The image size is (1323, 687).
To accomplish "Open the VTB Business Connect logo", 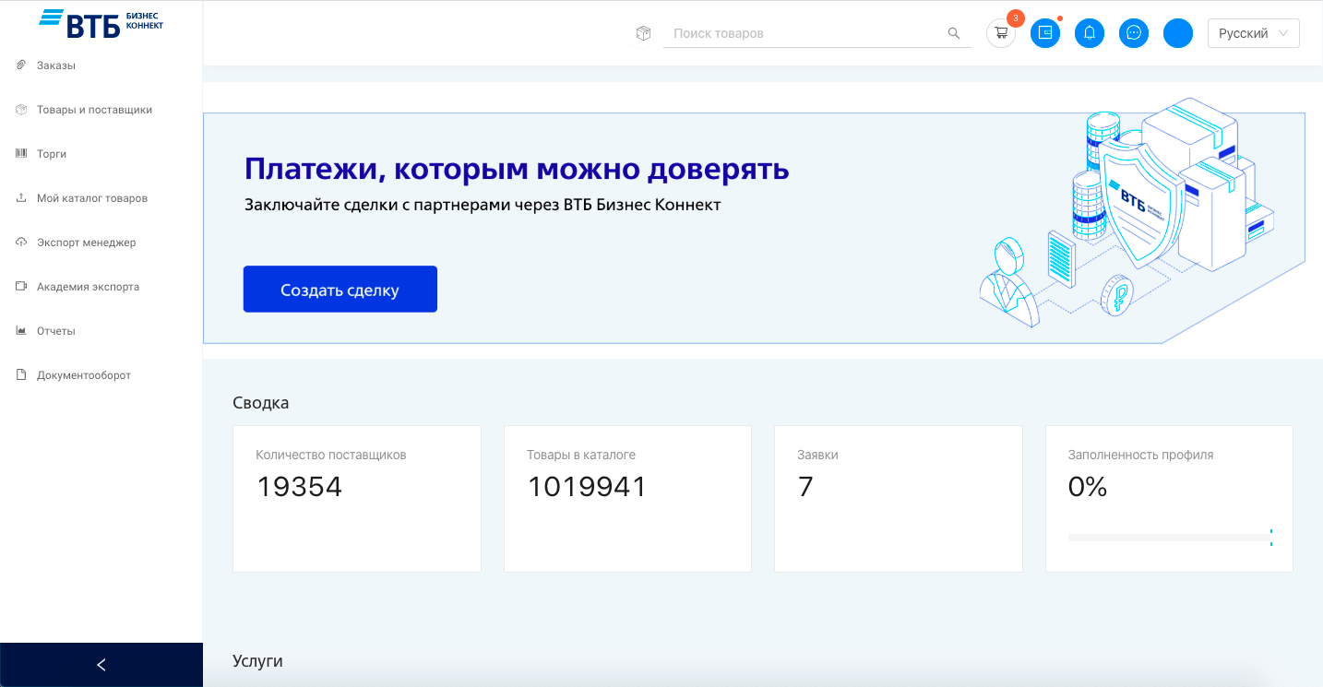I will 101,23.
